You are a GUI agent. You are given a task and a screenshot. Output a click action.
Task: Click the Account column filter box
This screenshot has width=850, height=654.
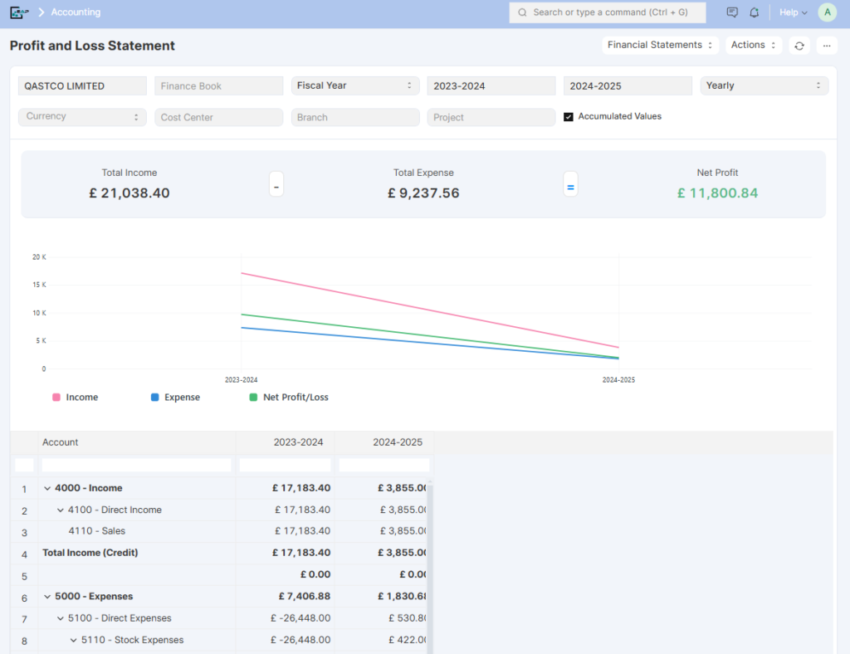tap(137, 465)
